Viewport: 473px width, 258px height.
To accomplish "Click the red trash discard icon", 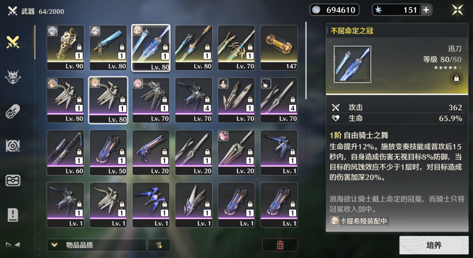I will pos(280,245).
